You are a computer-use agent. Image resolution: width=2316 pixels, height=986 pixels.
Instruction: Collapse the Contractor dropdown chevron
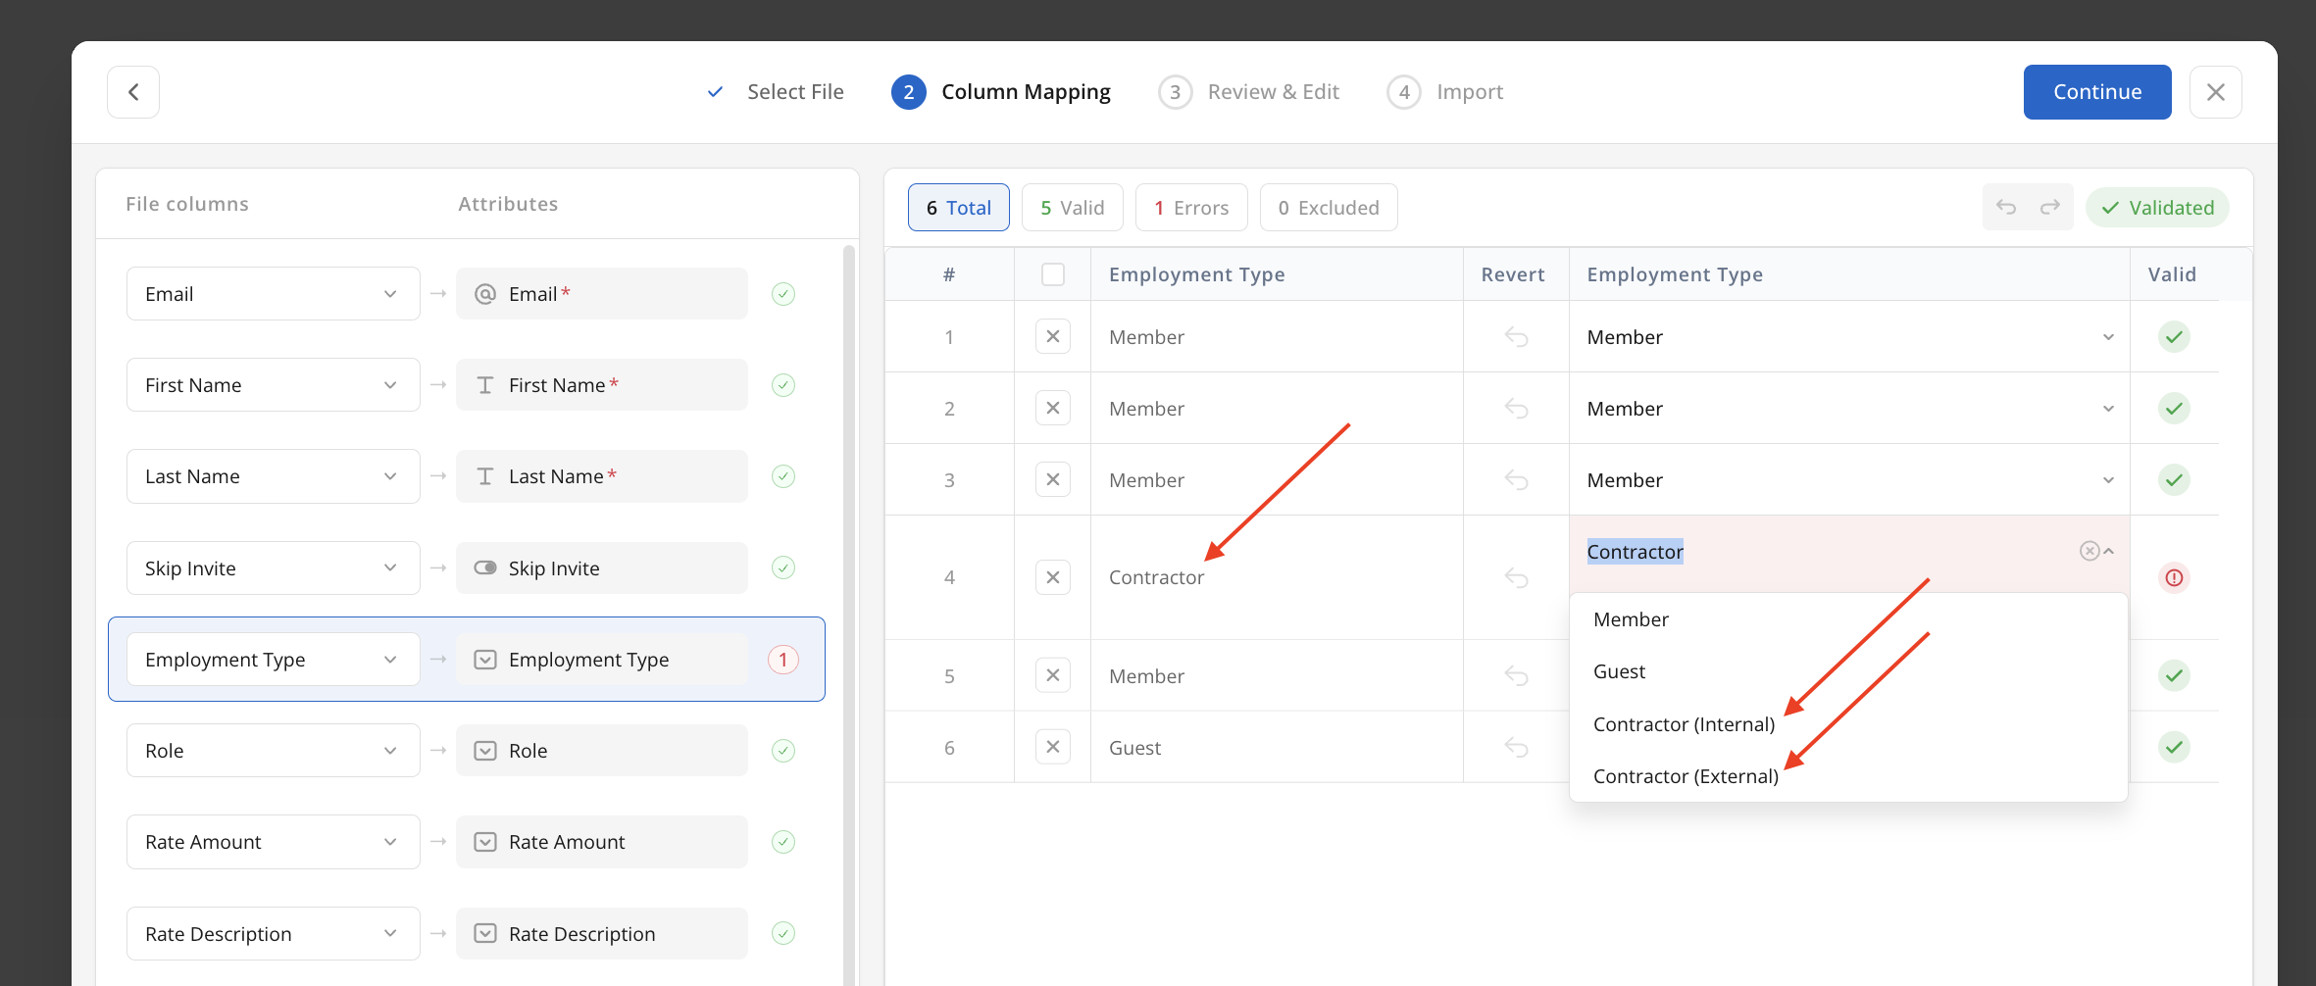[2109, 551]
